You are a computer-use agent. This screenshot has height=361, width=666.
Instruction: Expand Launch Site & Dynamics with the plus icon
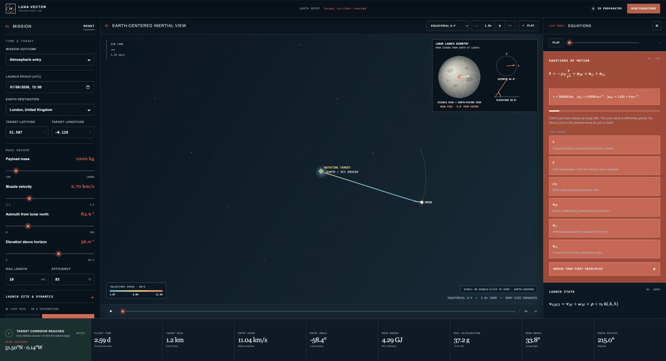point(92,297)
